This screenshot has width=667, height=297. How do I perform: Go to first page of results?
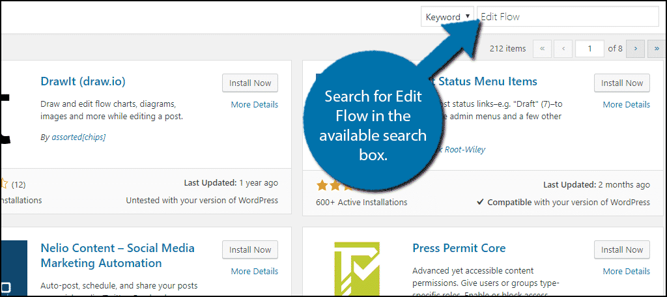pyautogui.click(x=542, y=48)
